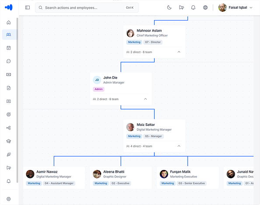
Task: Select the Mahnoor Aslam name
Action: click(149, 31)
